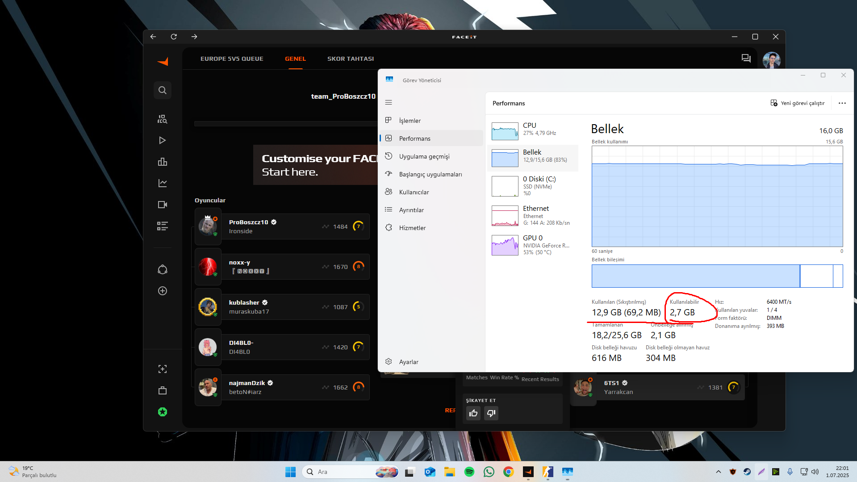Click Yeni görevi çalıştır in Task Manager

pyautogui.click(x=798, y=103)
